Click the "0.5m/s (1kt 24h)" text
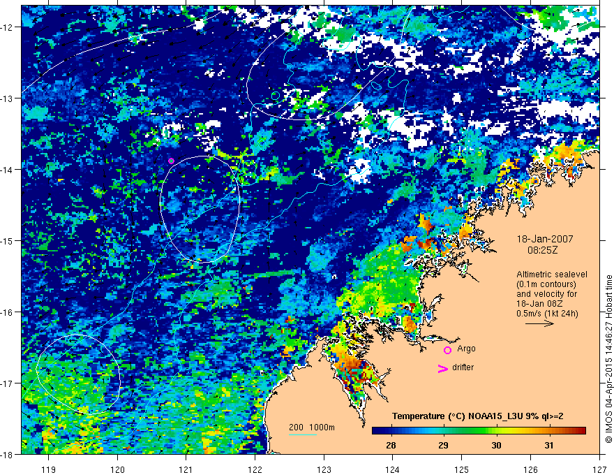Image resolution: width=614 pixels, height=475 pixels. [x=547, y=314]
